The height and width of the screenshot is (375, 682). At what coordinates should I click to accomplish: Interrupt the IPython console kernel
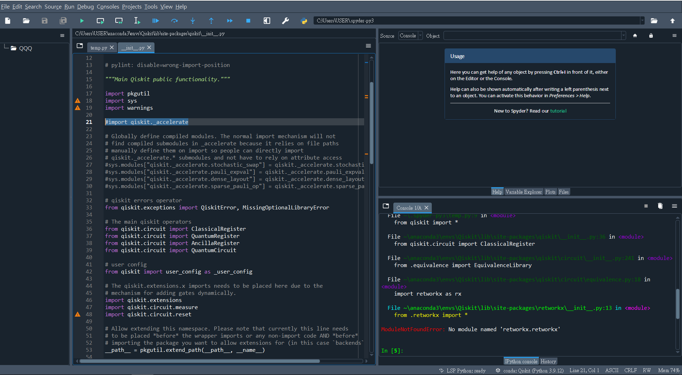point(646,206)
